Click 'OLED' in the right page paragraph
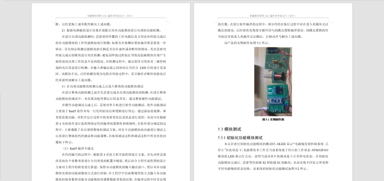Image resolution: width=384 pixels, height=181 pixels. [x=281, y=144]
